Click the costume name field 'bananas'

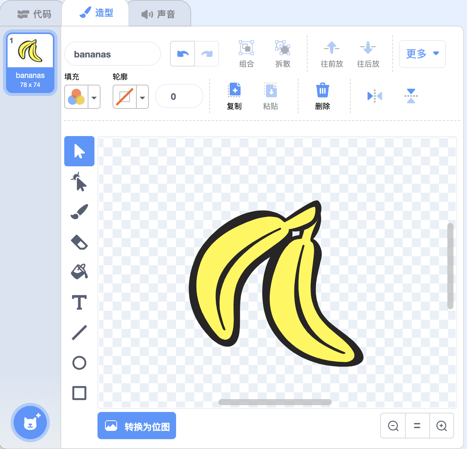(113, 54)
